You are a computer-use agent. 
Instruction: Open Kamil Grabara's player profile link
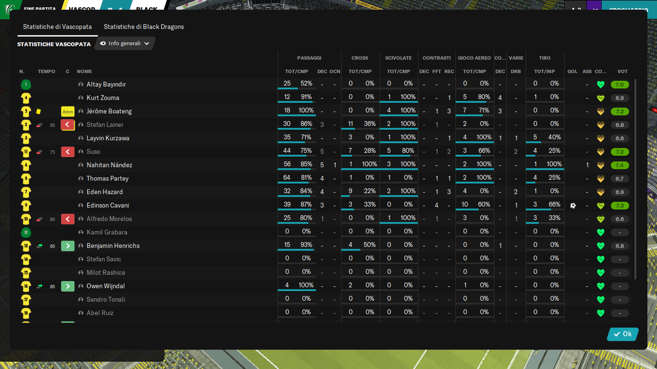click(106, 232)
